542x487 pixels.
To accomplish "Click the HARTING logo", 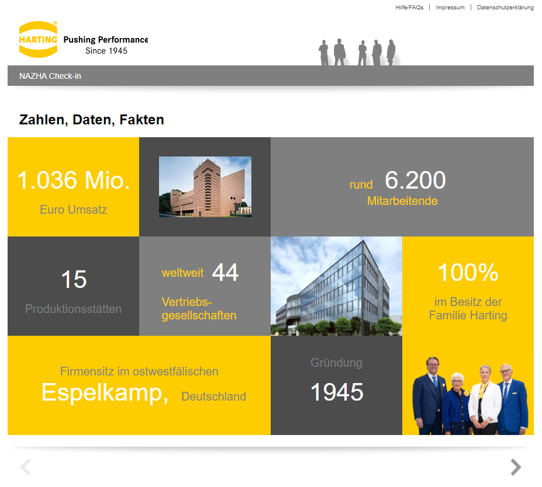I will (x=38, y=39).
